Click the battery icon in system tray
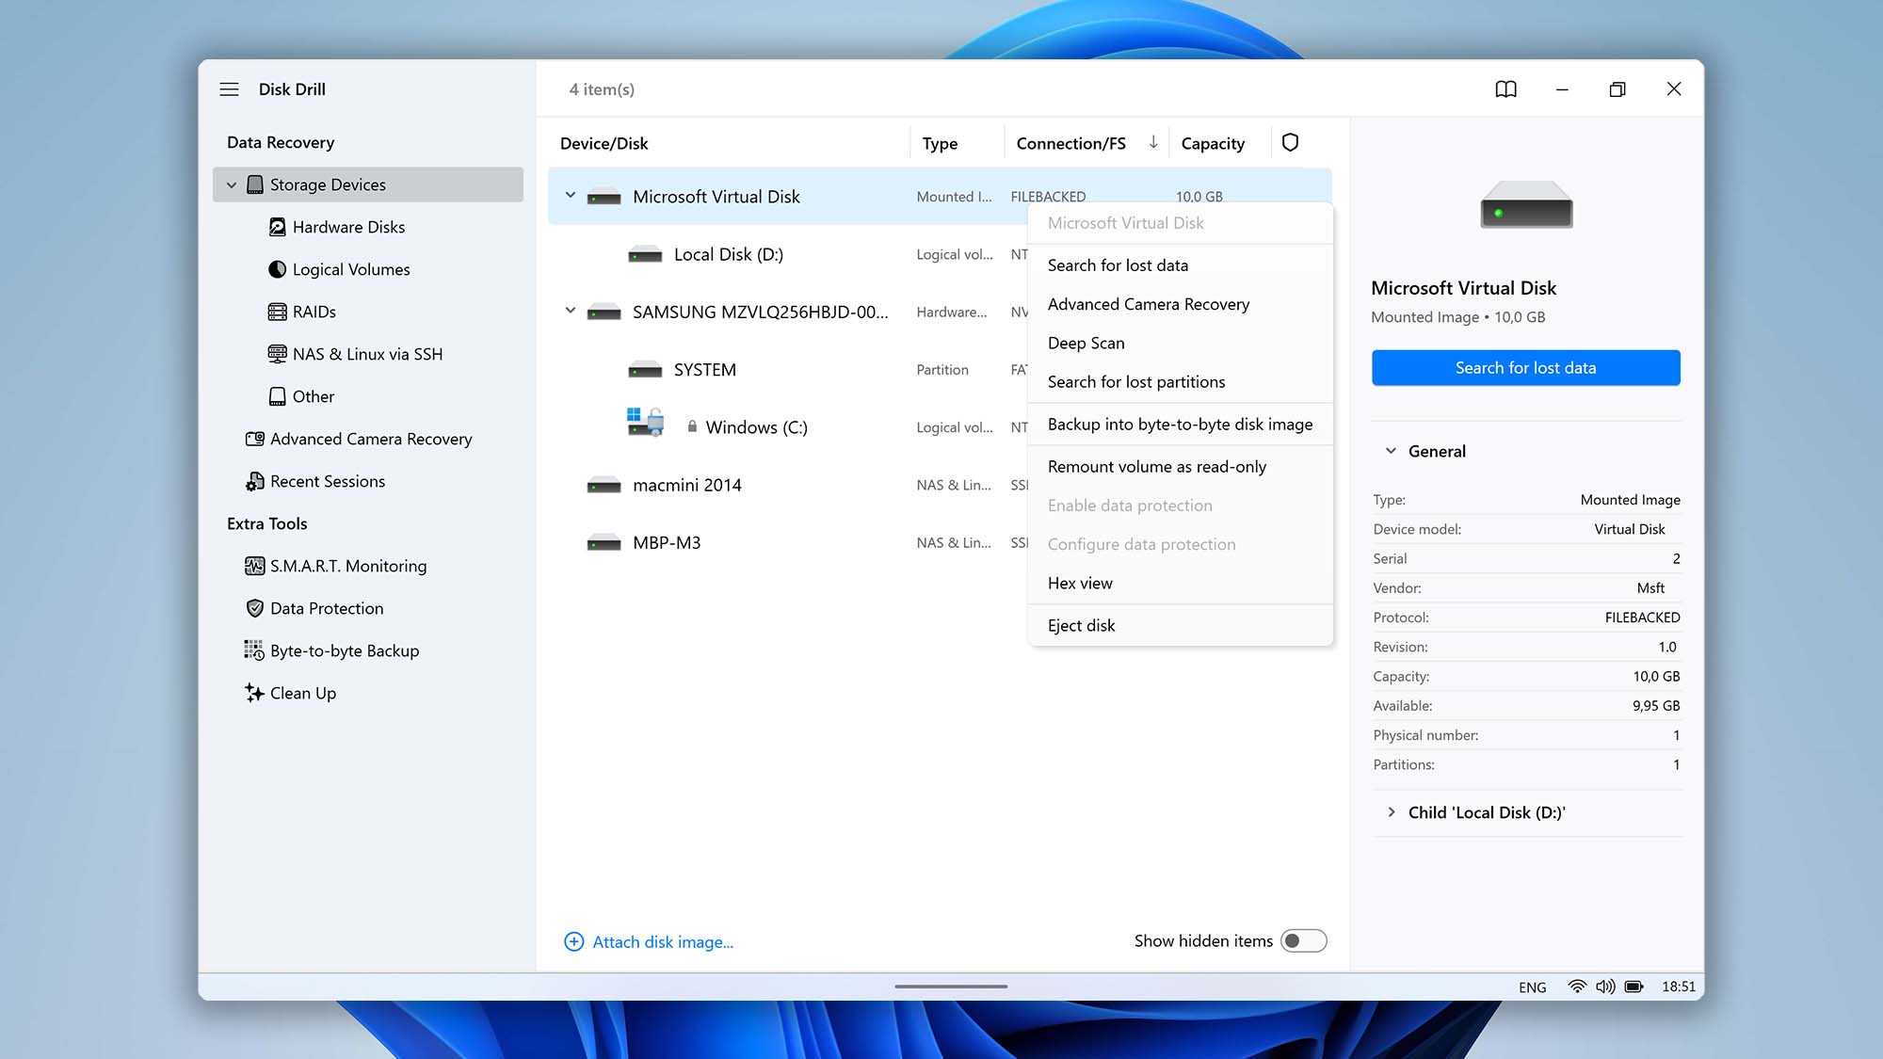The width and height of the screenshot is (1883, 1059). (1634, 987)
